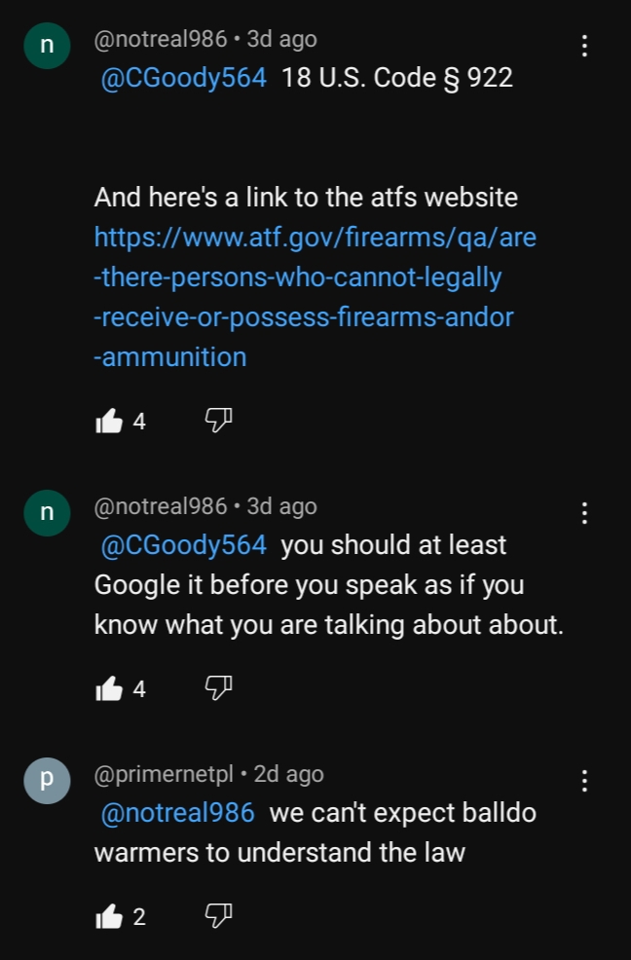631x960 pixels.
Task: Open options menu for second notreal986 comment
Action: click(585, 513)
